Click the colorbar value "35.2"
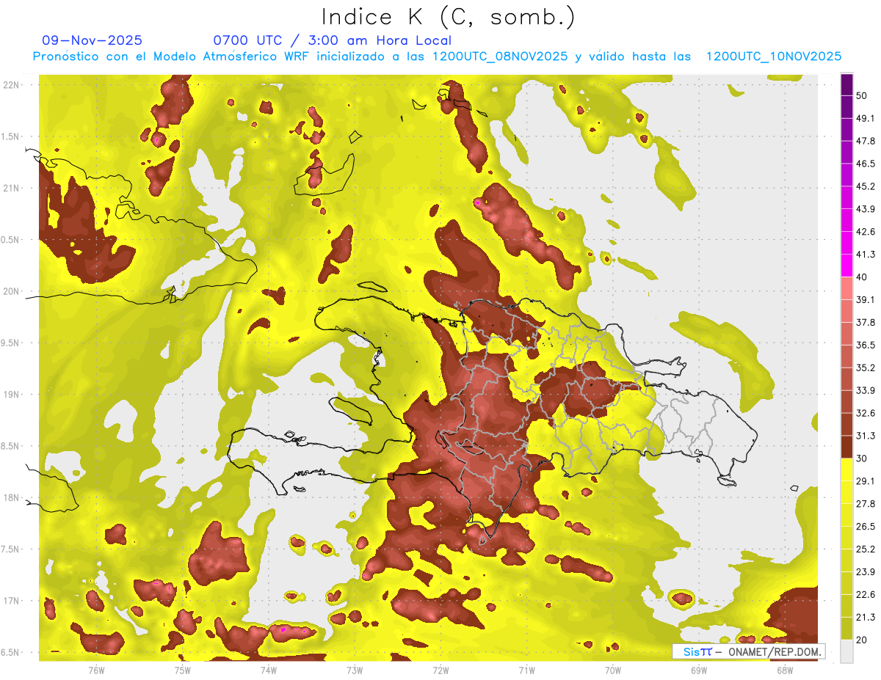Image resolution: width=881 pixels, height=680 pixels. pos(866,368)
